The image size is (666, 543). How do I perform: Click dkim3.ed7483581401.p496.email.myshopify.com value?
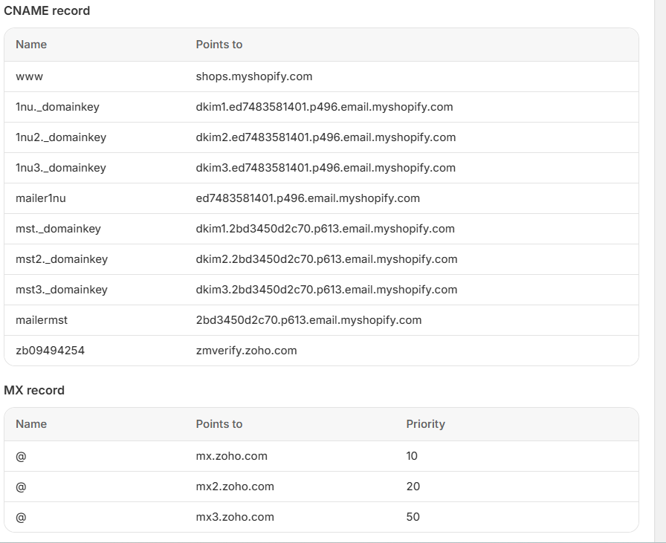[326, 168]
